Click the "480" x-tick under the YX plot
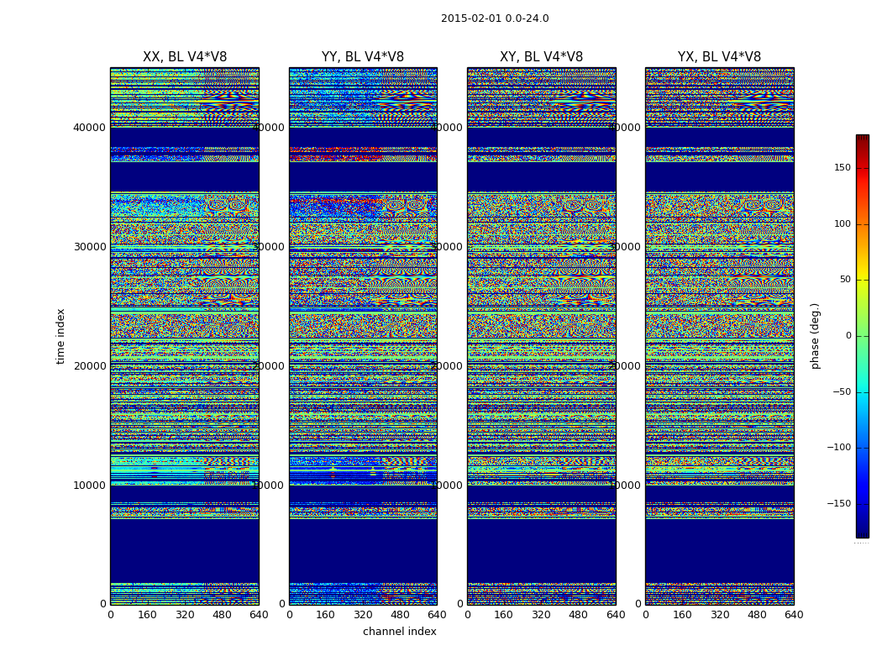The image size is (882, 672). [757, 615]
